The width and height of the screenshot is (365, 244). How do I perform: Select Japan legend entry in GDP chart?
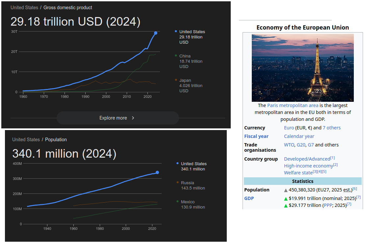click(x=191, y=86)
